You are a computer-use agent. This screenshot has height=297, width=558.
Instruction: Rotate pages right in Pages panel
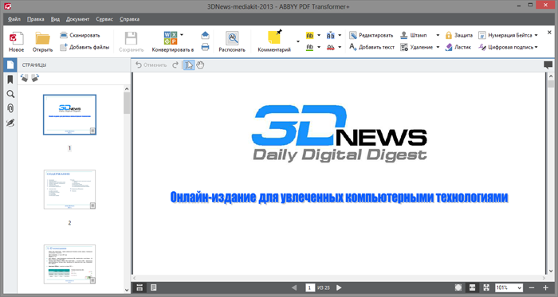coord(35,78)
